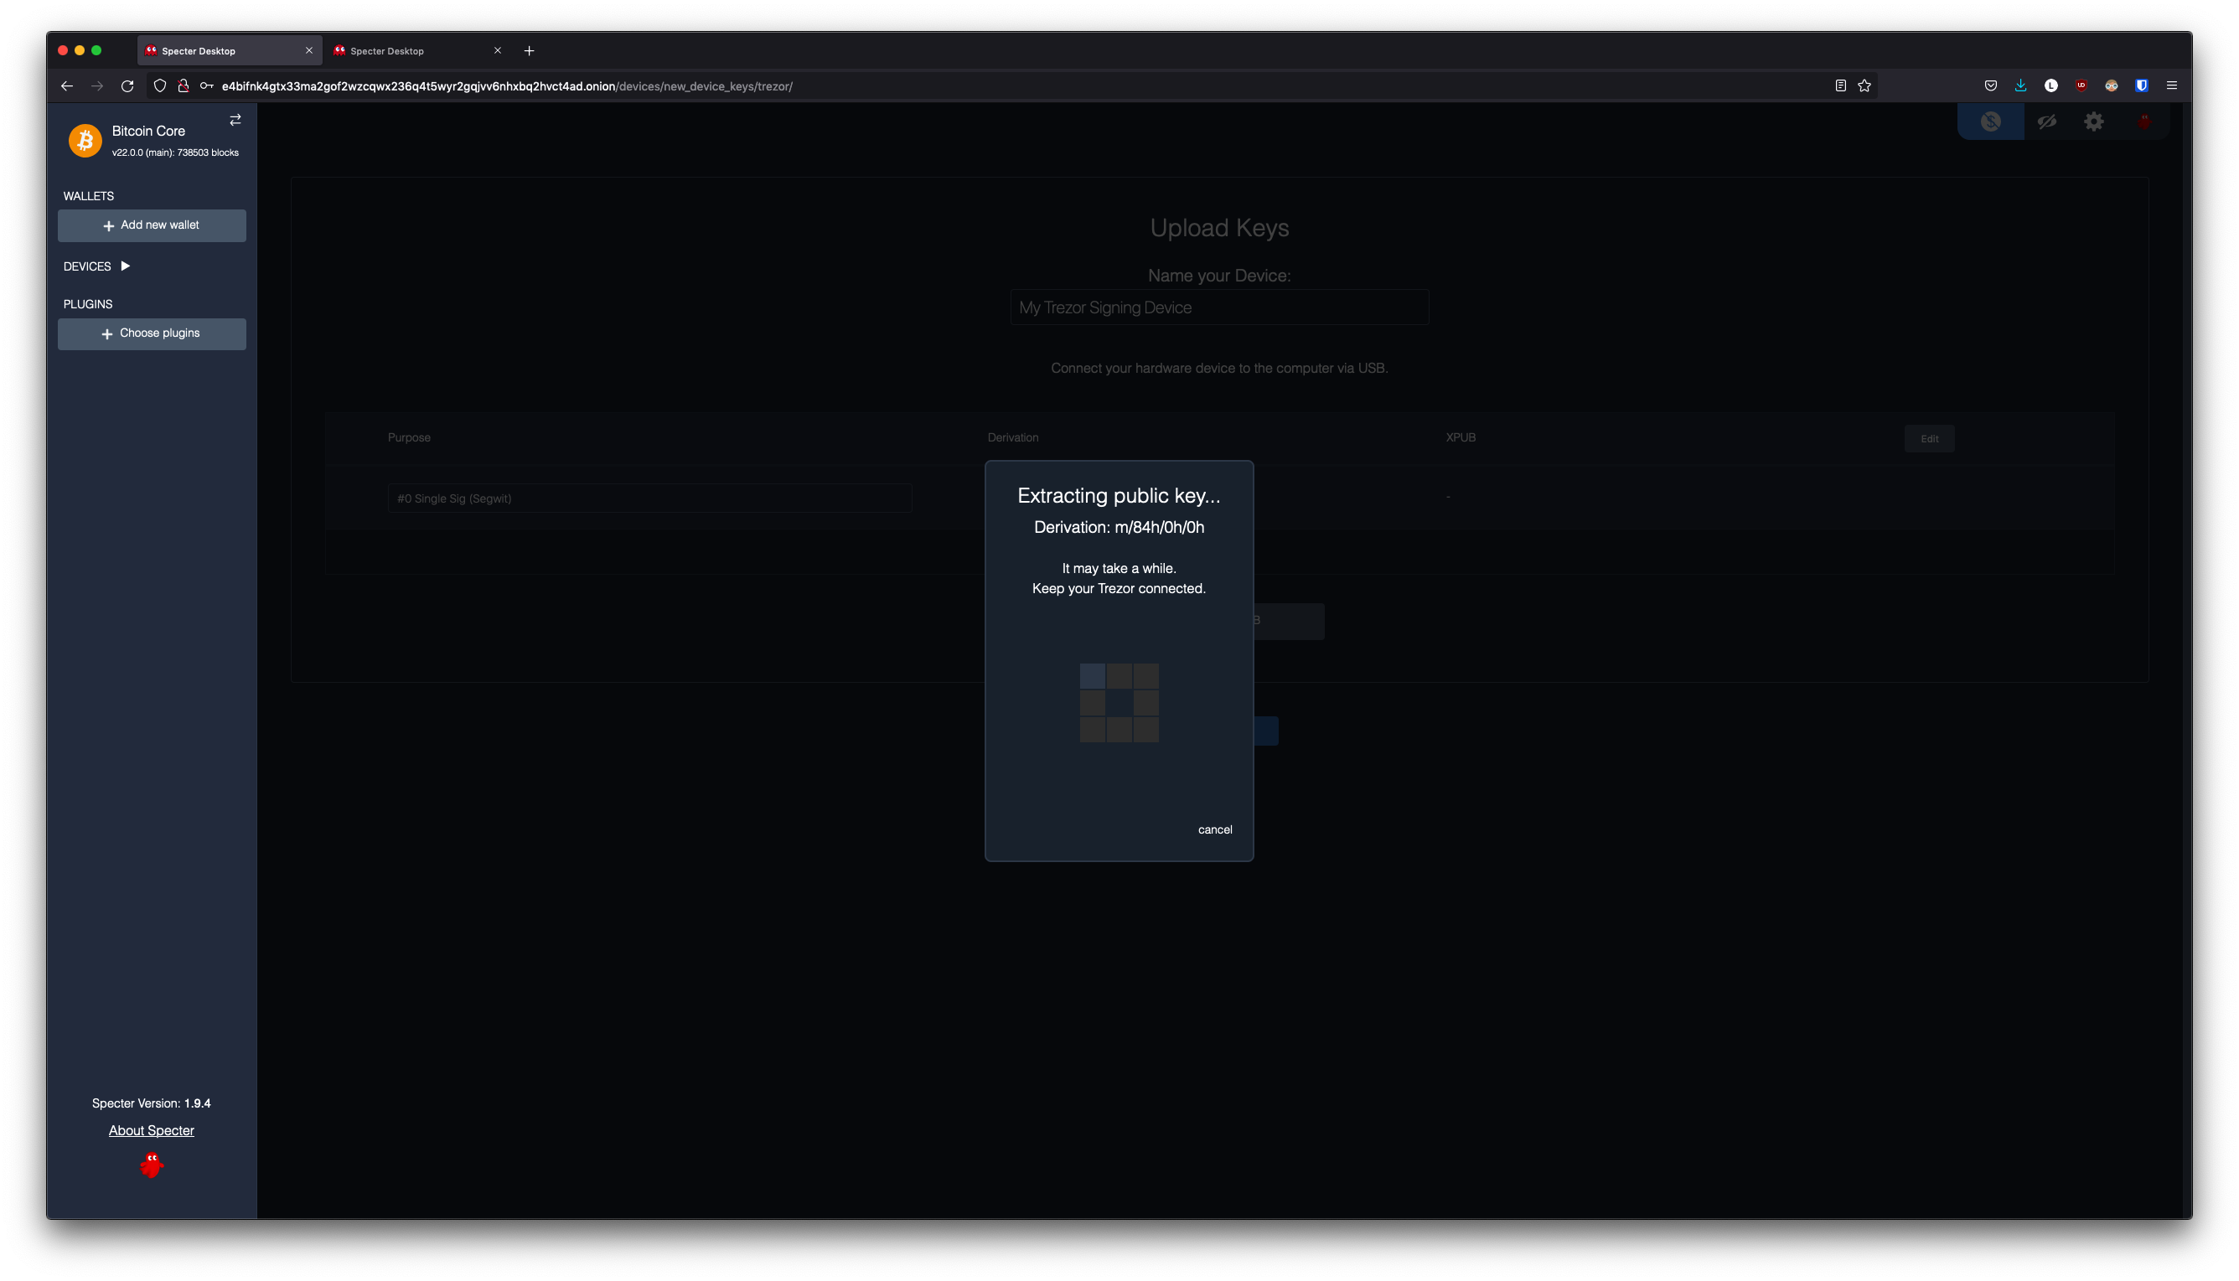Image resolution: width=2239 pixels, height=1281 pixels.
Task: Toggle reader view icon in address bar
Action: (1839, 85)
